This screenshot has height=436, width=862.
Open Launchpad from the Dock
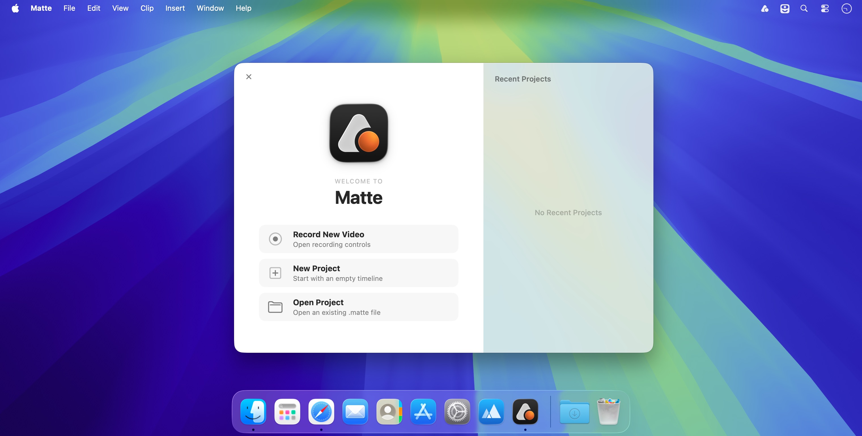287,412
